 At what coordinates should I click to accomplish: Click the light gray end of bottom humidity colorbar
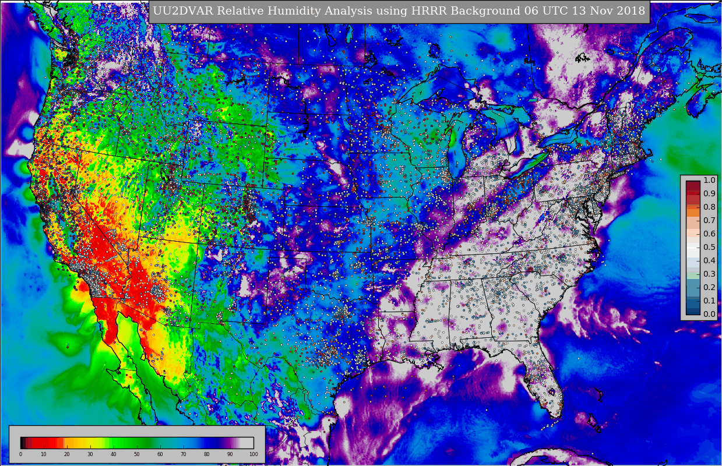[x=248, y=443]
